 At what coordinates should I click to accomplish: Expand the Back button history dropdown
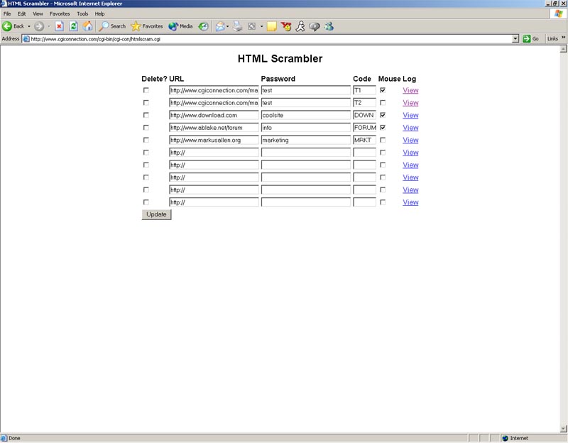29,26
